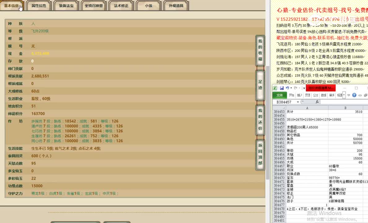
Task: Click the 湛卢坊 workshop line
Action: (x=77, y=126)
